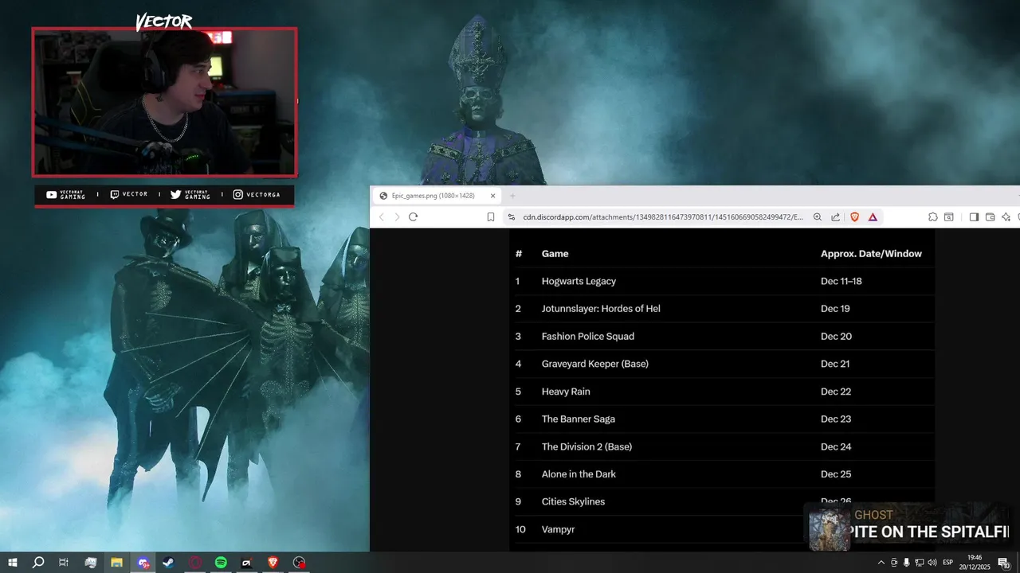1020x573 pixels.
Task: Switch ESP input language indicator
Action: click(948, 563)
